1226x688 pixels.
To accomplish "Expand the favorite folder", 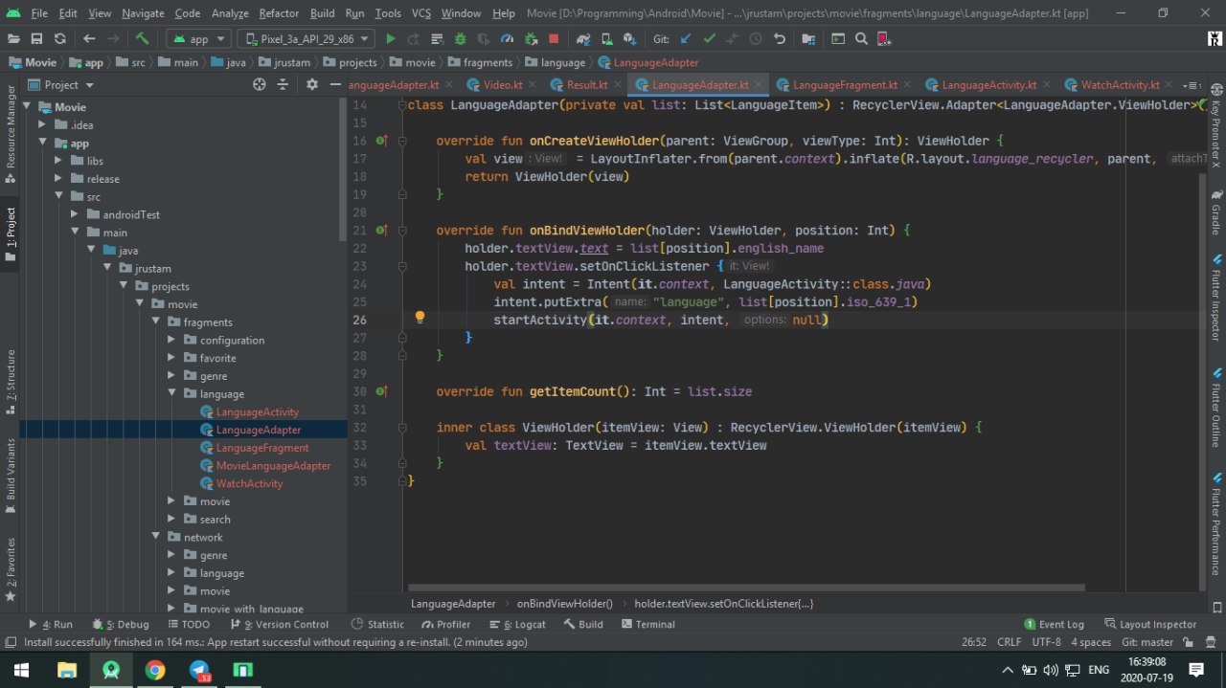I will [x=172, y=358].
